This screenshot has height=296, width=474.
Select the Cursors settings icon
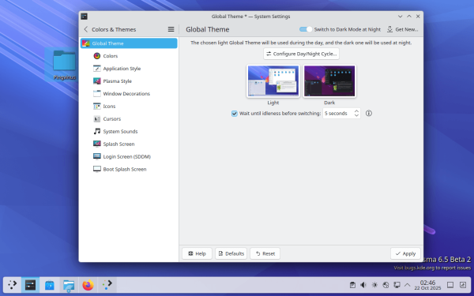[x=96, y=118]
